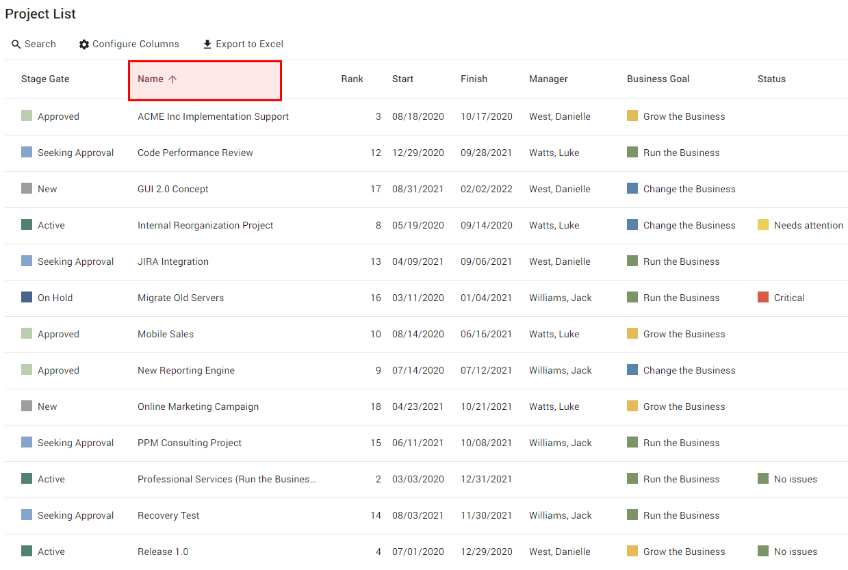Open Release 1.0 project
This screenshot has height=570, width=848.
tap(163, 552)
